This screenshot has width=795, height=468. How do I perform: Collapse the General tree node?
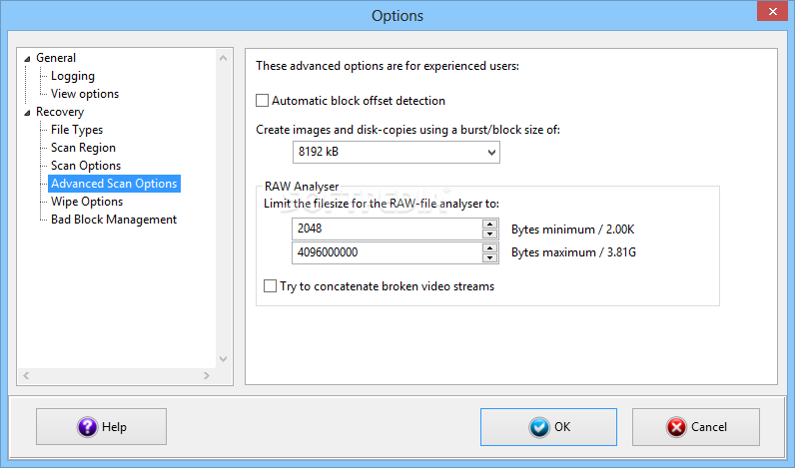click(27, 59)
